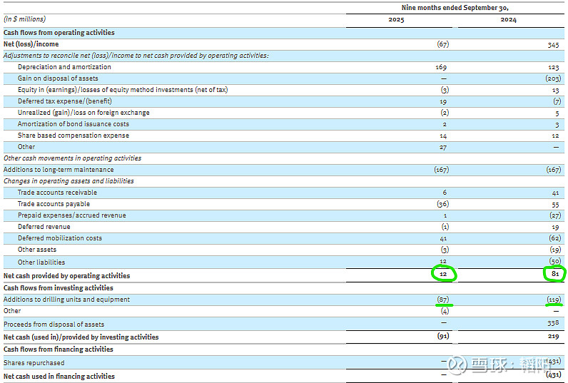Select 2025 depreciation value 169
The image size is (568, 383).
tap(441, 67)
